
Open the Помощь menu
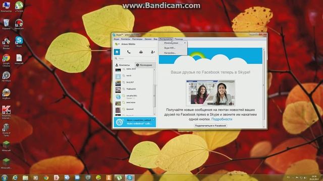click(x=179, y=39)
